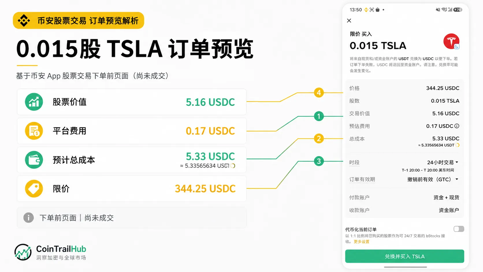
Task: Click the CoinTrailHub logo icon
Action: [x=23, y=252]
